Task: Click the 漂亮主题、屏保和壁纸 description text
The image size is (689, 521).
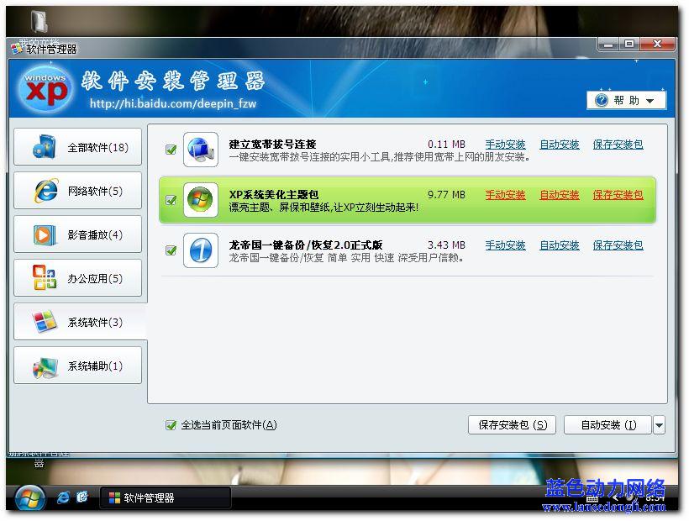Action: [323, 208]
